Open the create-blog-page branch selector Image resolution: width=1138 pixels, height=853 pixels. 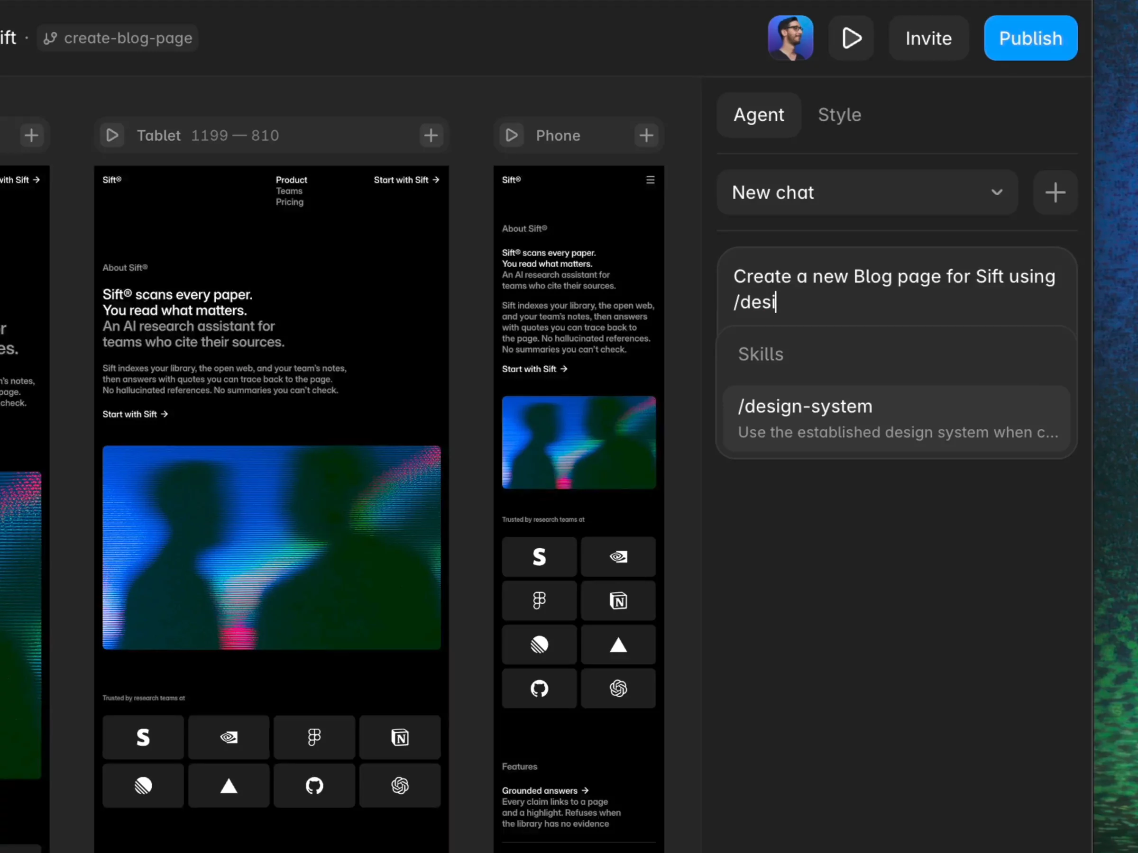pos(118,38)
